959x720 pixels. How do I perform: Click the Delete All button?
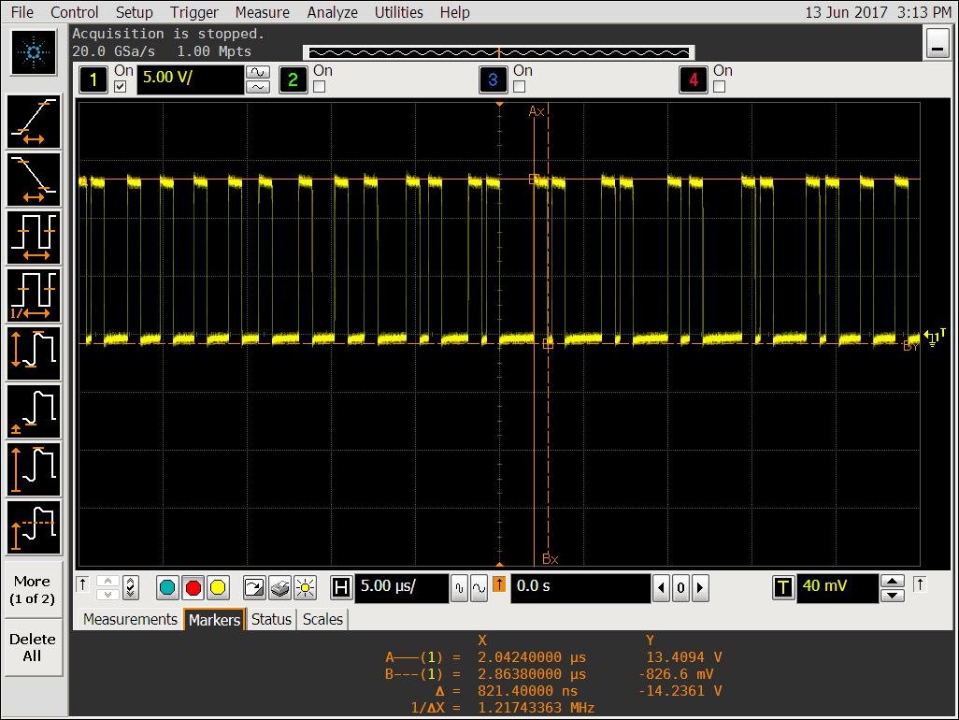click(x=33, y=647)
